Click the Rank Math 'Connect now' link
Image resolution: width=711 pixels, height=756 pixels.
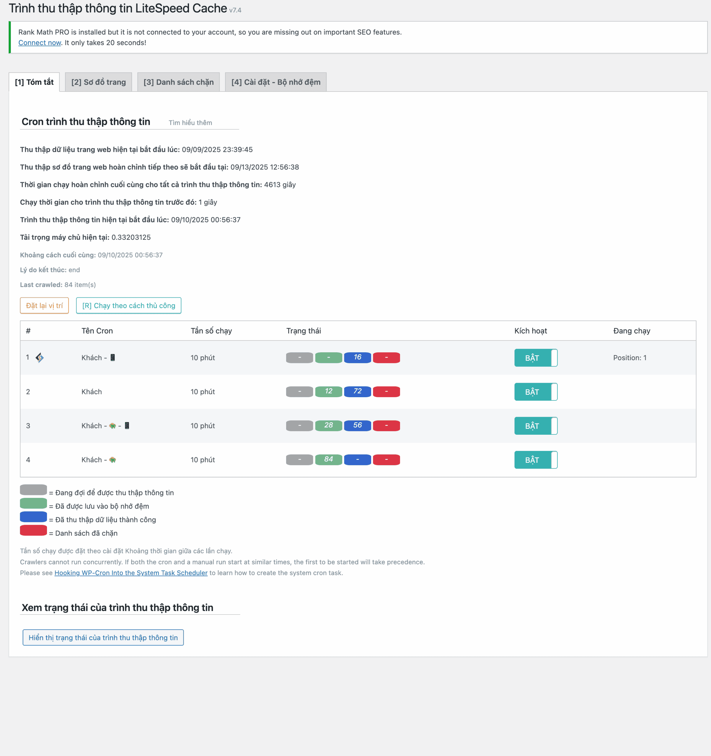point(40,43)
